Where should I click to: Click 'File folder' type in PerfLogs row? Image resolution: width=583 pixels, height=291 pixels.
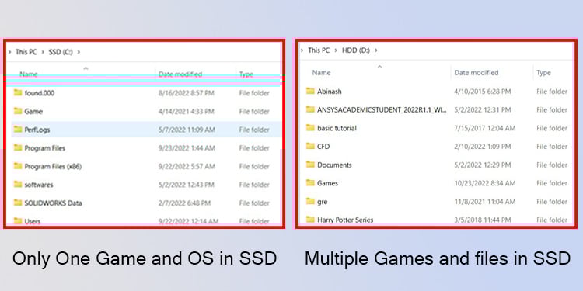[x=254, y=130]
